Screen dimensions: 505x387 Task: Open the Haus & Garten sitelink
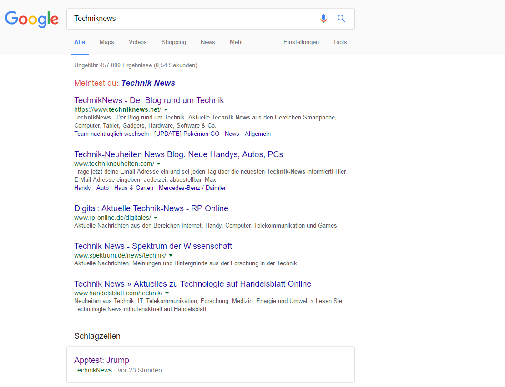coord(134,188)
